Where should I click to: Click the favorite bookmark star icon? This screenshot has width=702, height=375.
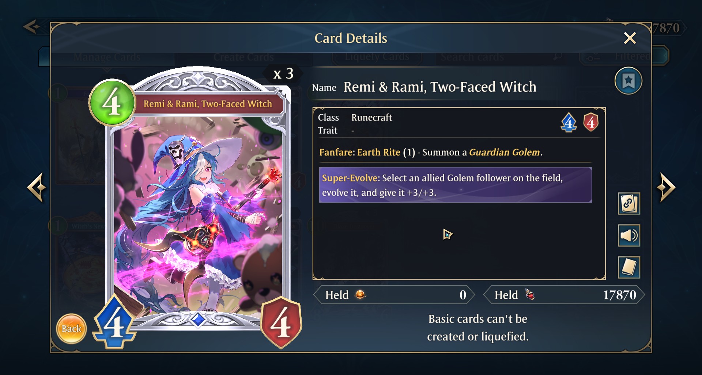pos(628,81)
